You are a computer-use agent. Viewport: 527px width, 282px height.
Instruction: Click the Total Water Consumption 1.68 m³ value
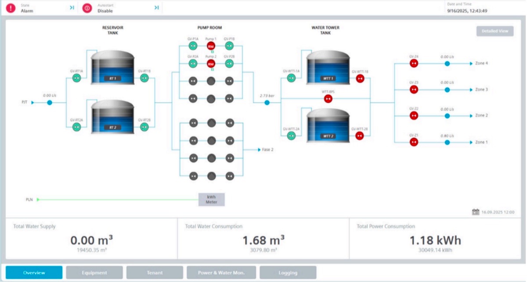pos(263,240)
